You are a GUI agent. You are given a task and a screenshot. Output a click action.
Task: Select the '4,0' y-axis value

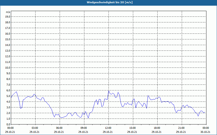[8, 102]
